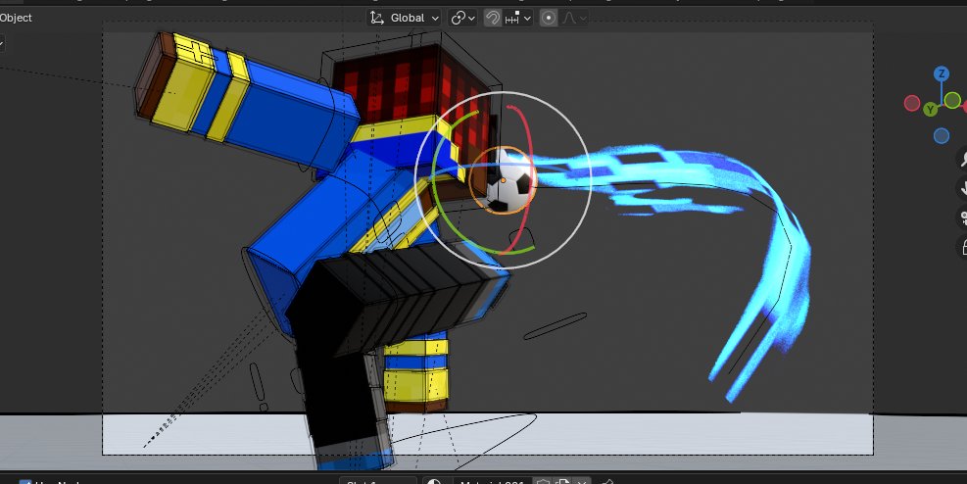This screenshot has width=967, height=484.
Task: Click the blue negative Z gizmo circle
Action: (x=942, y=135)
